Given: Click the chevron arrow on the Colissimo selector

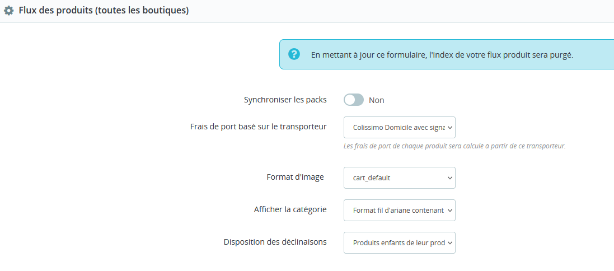Looking at the screenshot, I should click(x=449, y=128).
